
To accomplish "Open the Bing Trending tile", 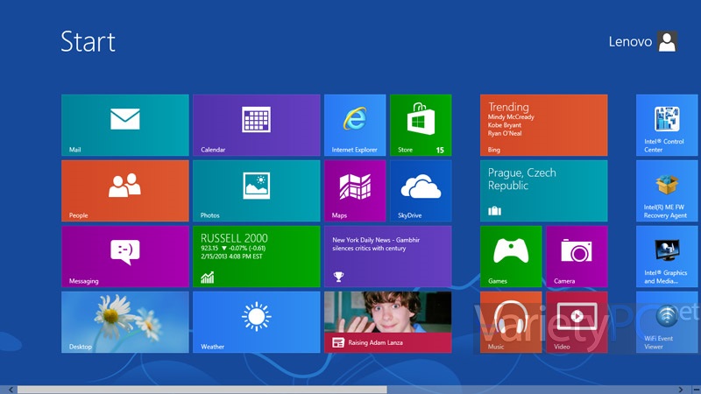I will pos(543,125).
